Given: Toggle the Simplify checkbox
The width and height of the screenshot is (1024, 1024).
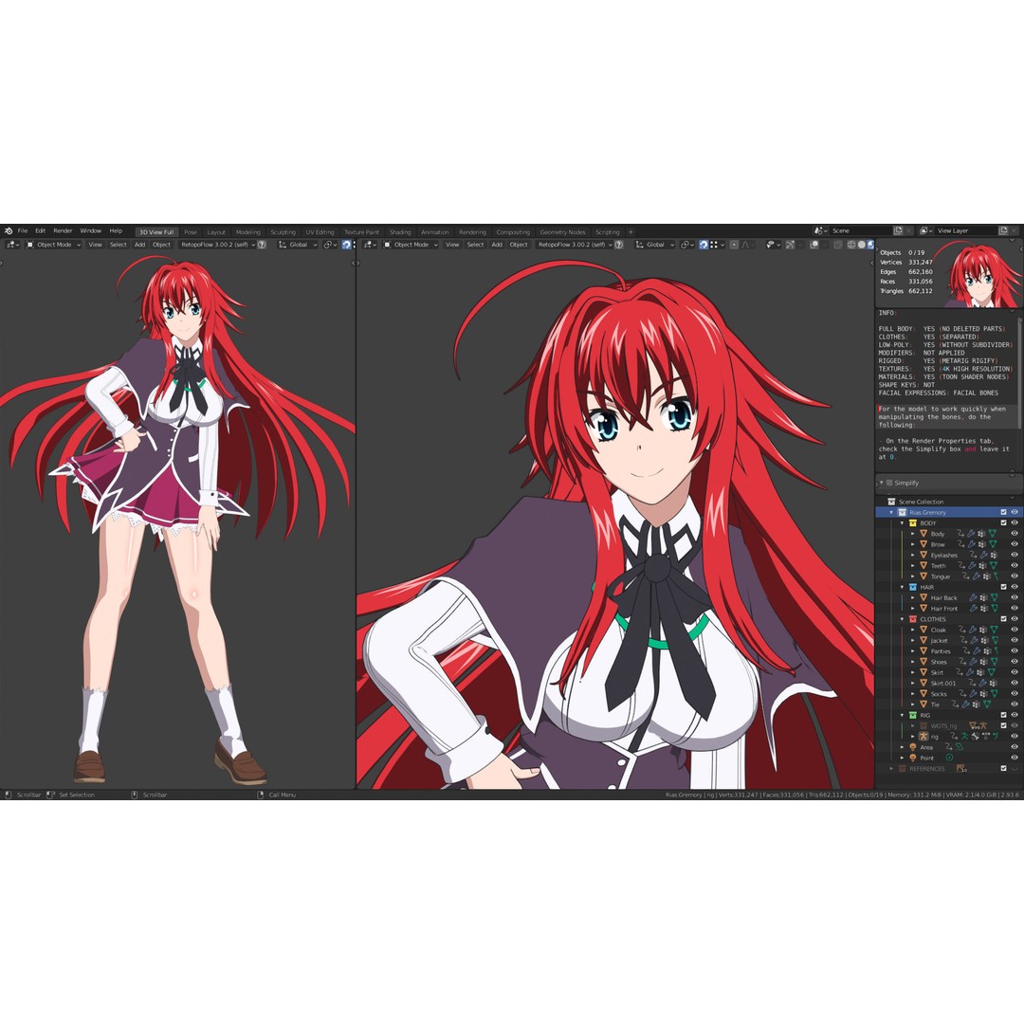Looking at the screenshot, I should [x=889, y=483].
